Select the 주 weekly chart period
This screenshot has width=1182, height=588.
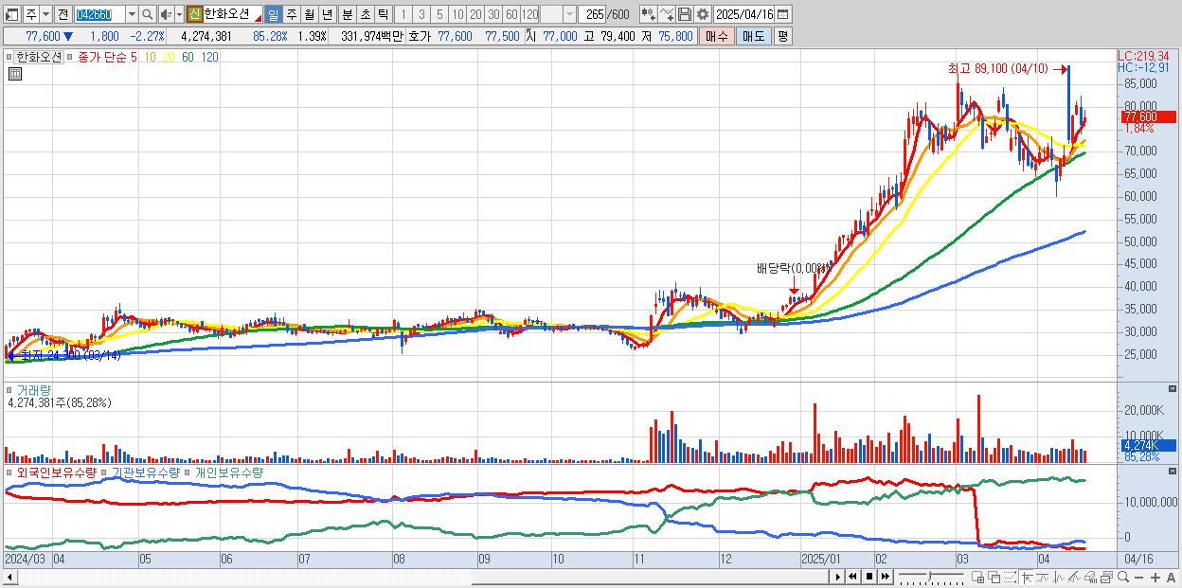click(291, 14)
